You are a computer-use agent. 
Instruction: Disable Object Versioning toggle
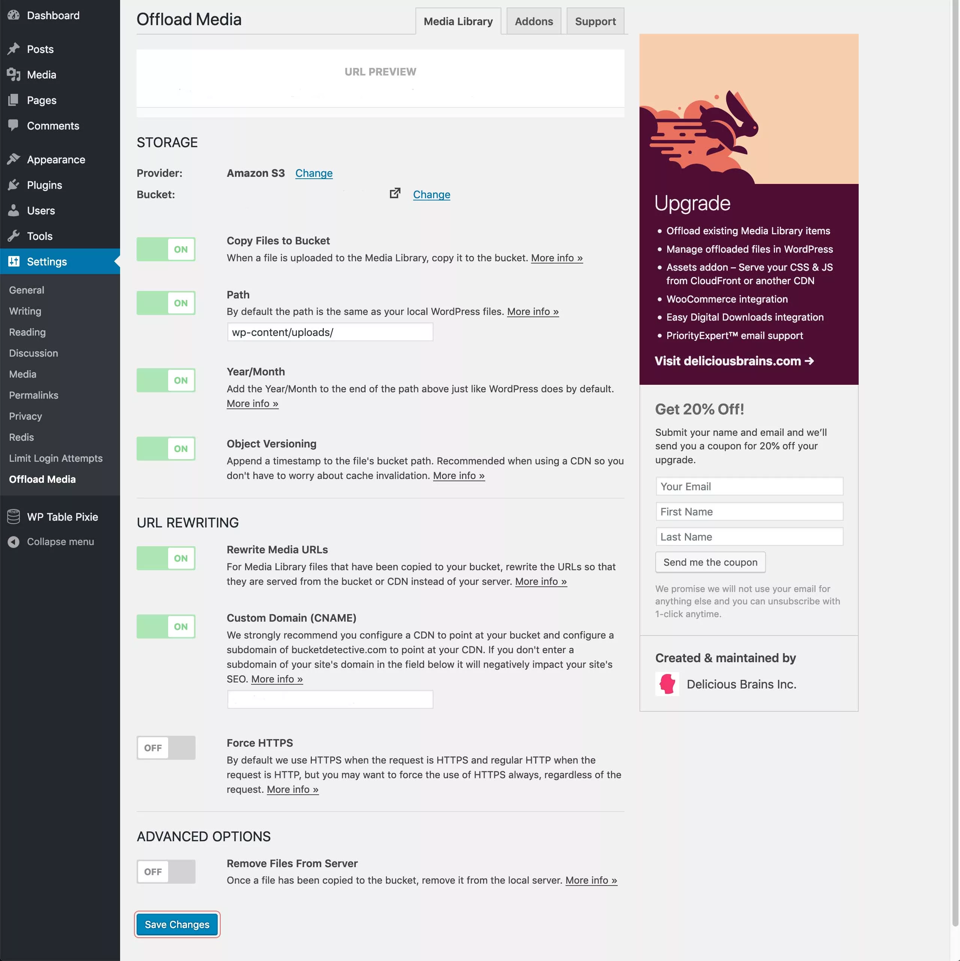(166, 449)
